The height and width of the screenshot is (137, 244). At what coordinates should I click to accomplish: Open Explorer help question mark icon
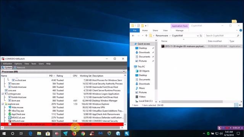(241, 30)
